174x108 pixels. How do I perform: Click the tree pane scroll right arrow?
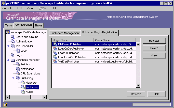(x=45, y=97)
